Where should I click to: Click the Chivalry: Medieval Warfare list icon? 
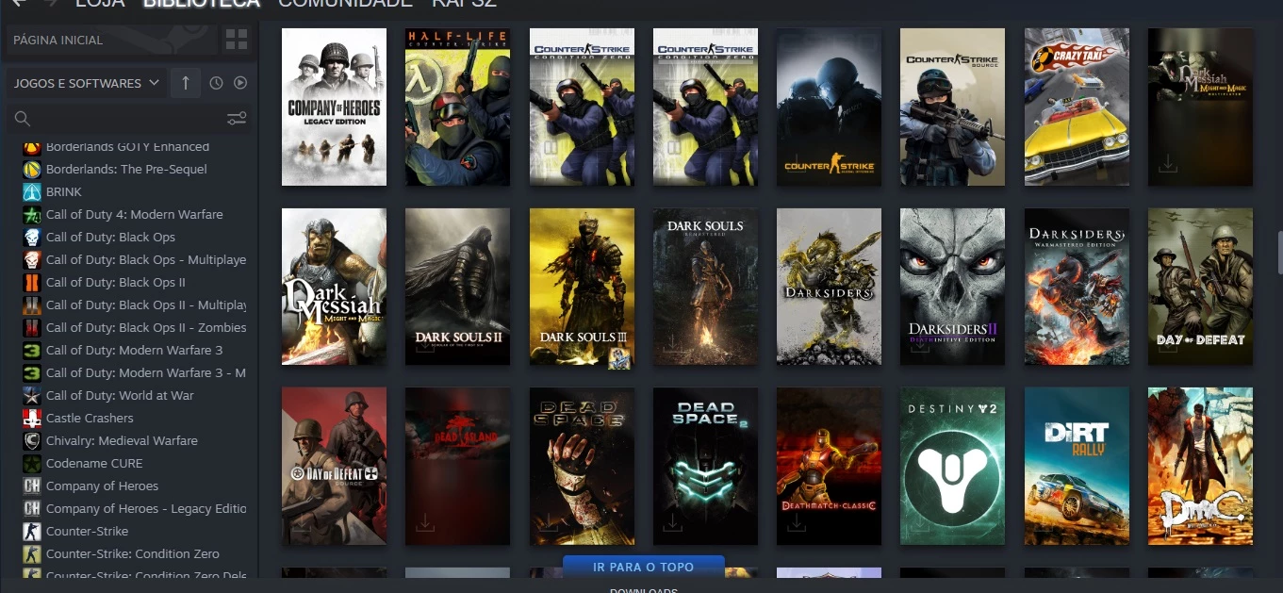[x=32, y=441]
